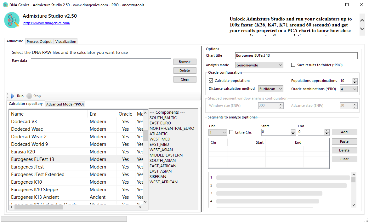The image size is (369, 223).
Task: Switch to Process Output tab
Action: (x=39, y=42)
